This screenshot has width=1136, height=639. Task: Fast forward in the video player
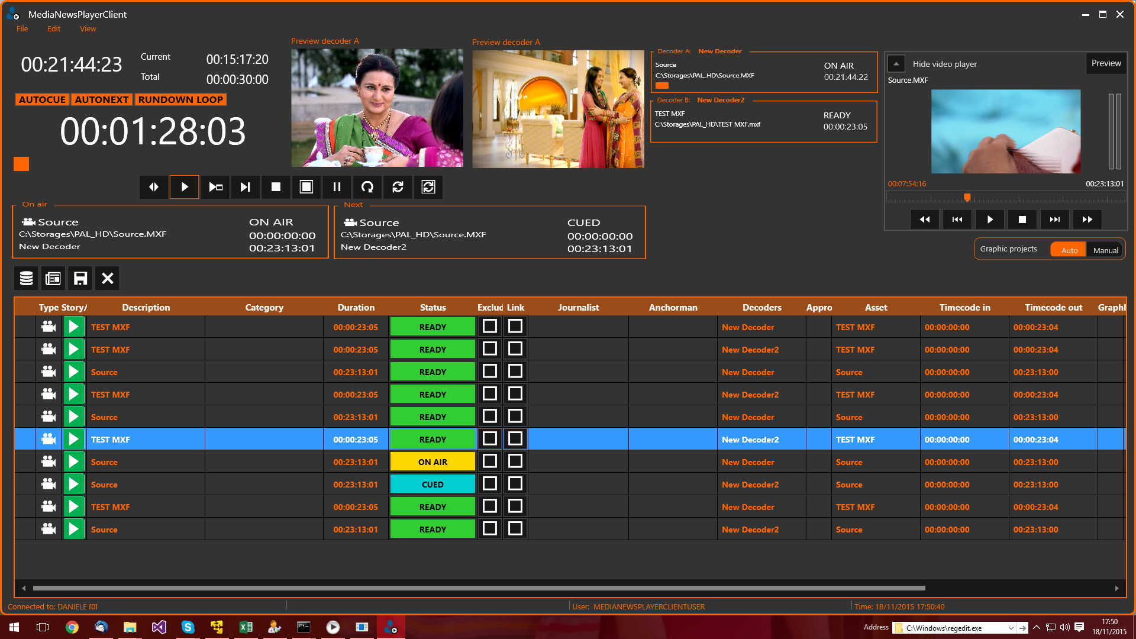pos(1087,220)
